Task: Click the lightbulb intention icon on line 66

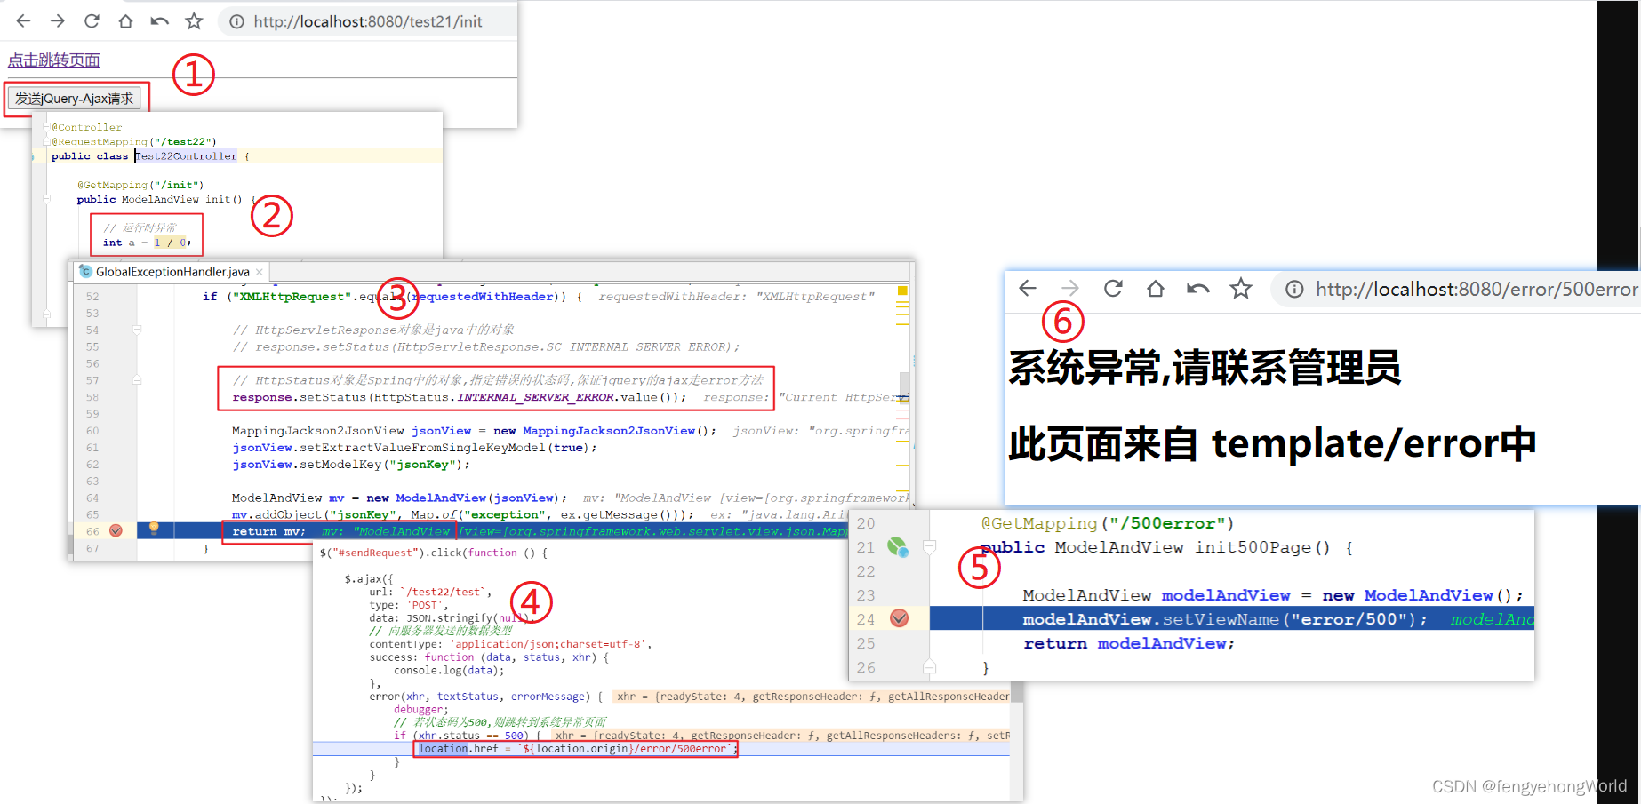Action: click(154, 529)
